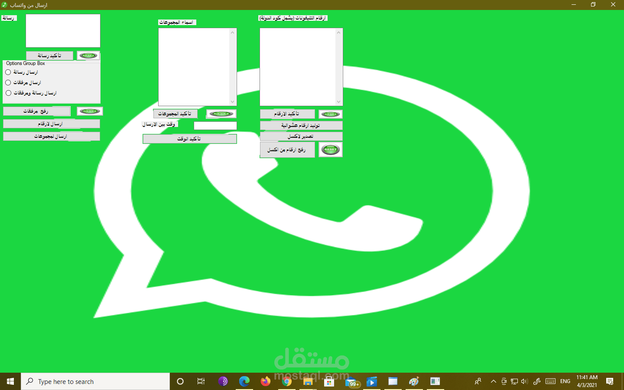Click the reset icon beside تأكيد رسالة

pyautogui.click(x=88, y=55)
